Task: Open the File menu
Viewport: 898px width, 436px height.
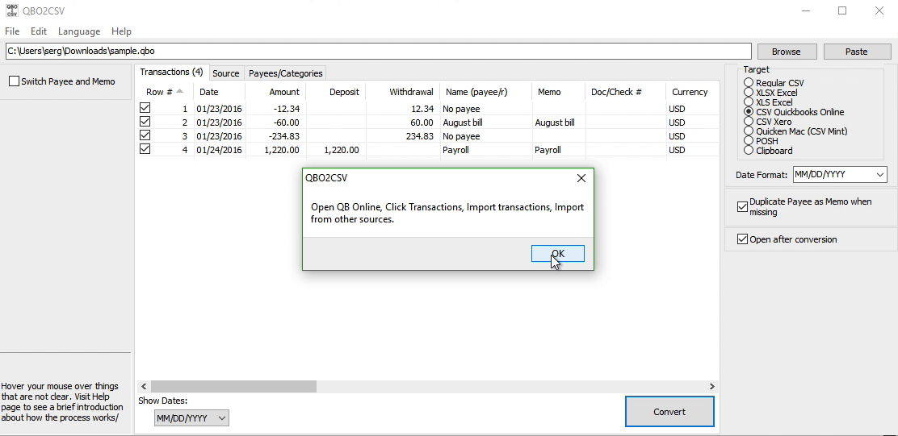Action: pos(12,31)
